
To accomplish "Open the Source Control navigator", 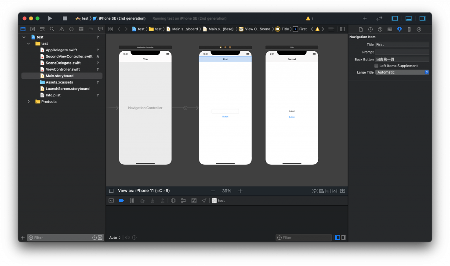I will (x=33, y=29).
